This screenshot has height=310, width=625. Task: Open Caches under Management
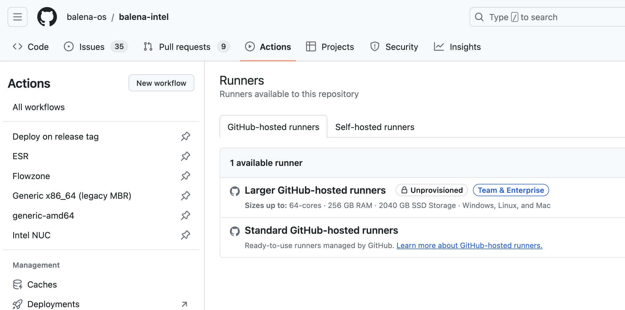point(42,284)
